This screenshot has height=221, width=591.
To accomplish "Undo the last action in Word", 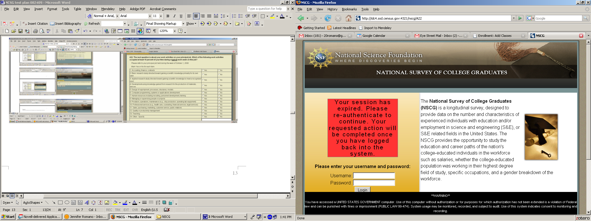I will (85, 31).
